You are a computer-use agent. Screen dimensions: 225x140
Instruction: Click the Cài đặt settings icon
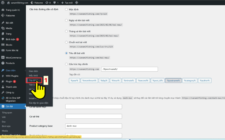[x=3, y=106]
